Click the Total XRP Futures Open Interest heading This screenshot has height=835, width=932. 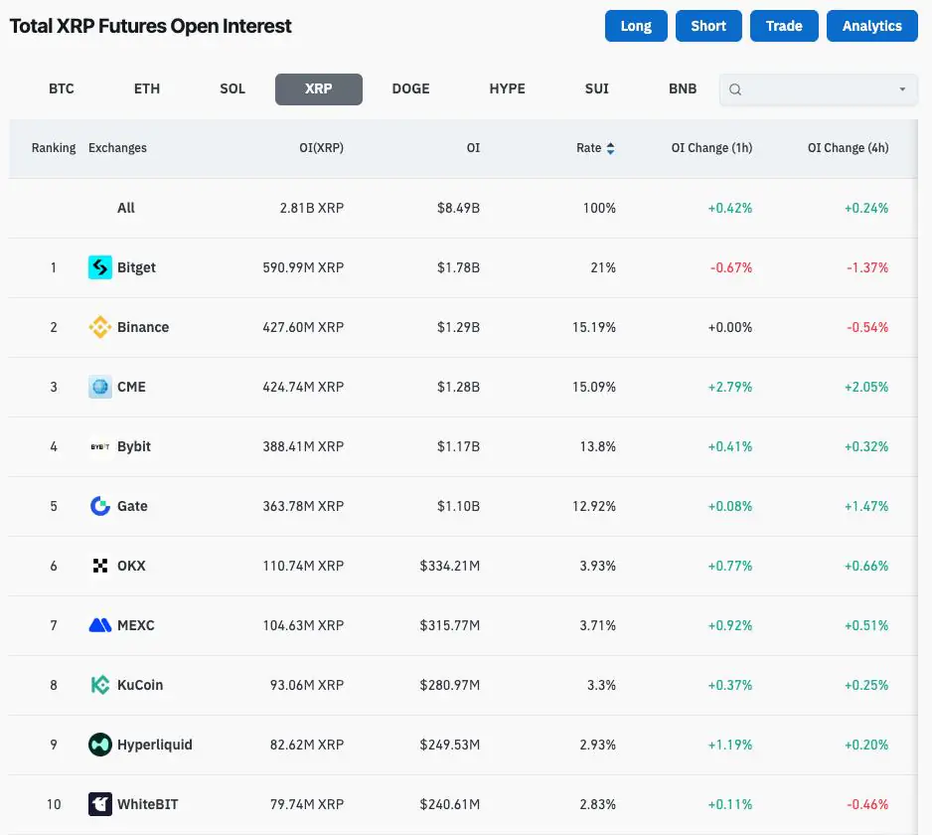[x=150, y=26]
